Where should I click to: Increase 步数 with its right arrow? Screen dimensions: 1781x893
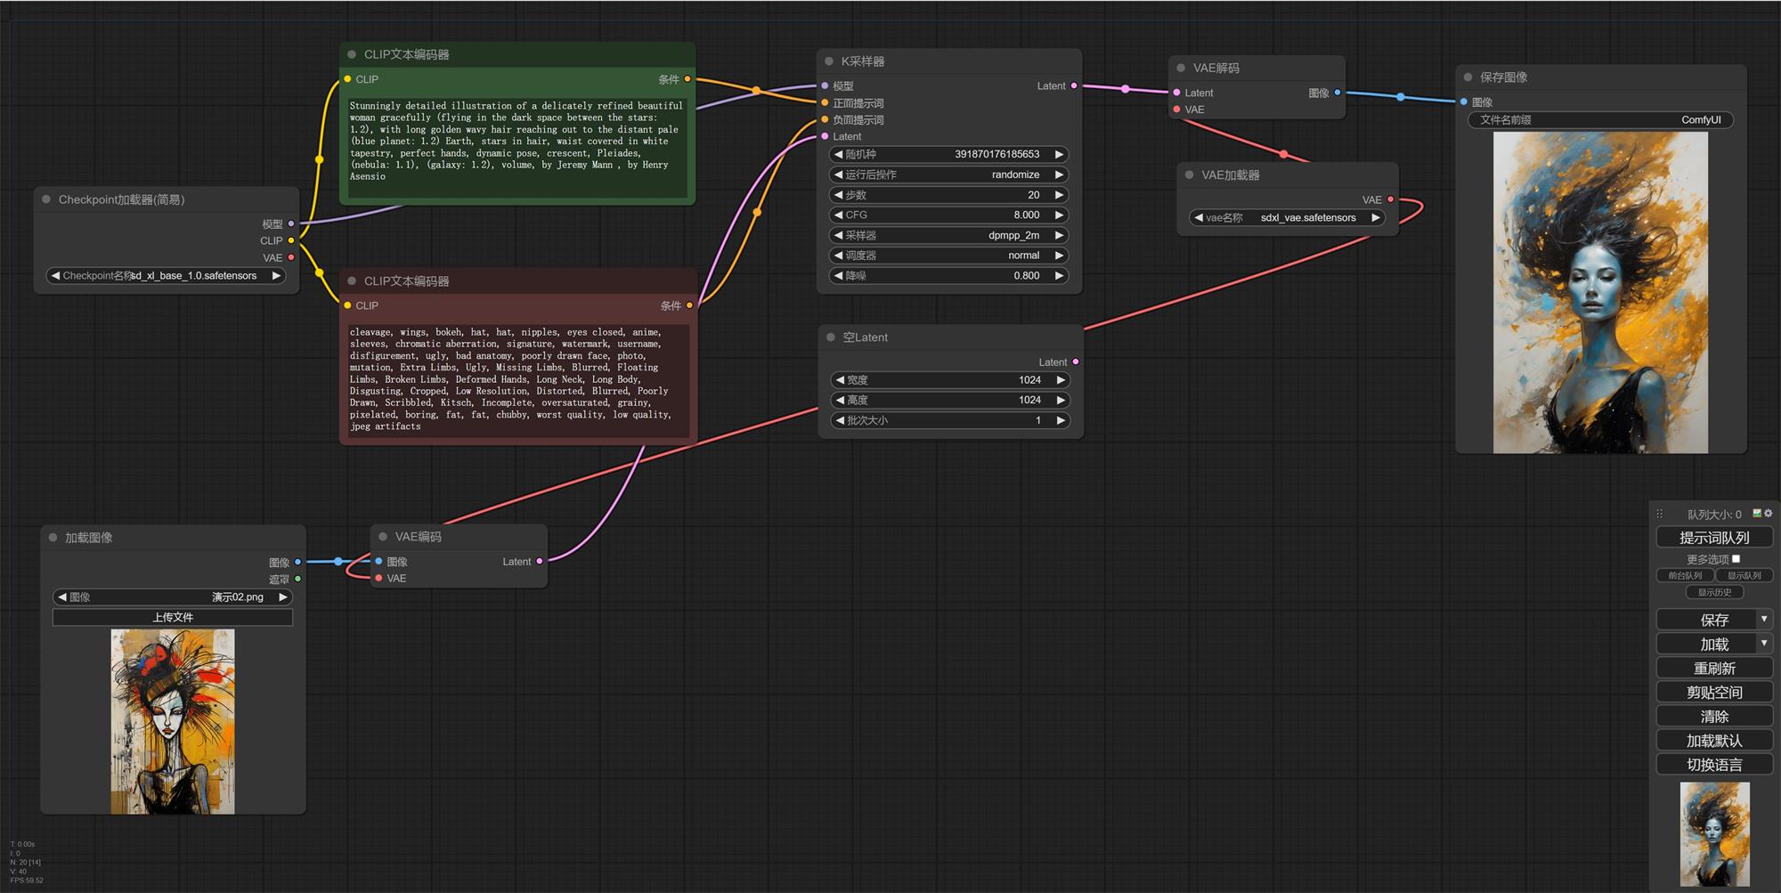[1059, 195]
